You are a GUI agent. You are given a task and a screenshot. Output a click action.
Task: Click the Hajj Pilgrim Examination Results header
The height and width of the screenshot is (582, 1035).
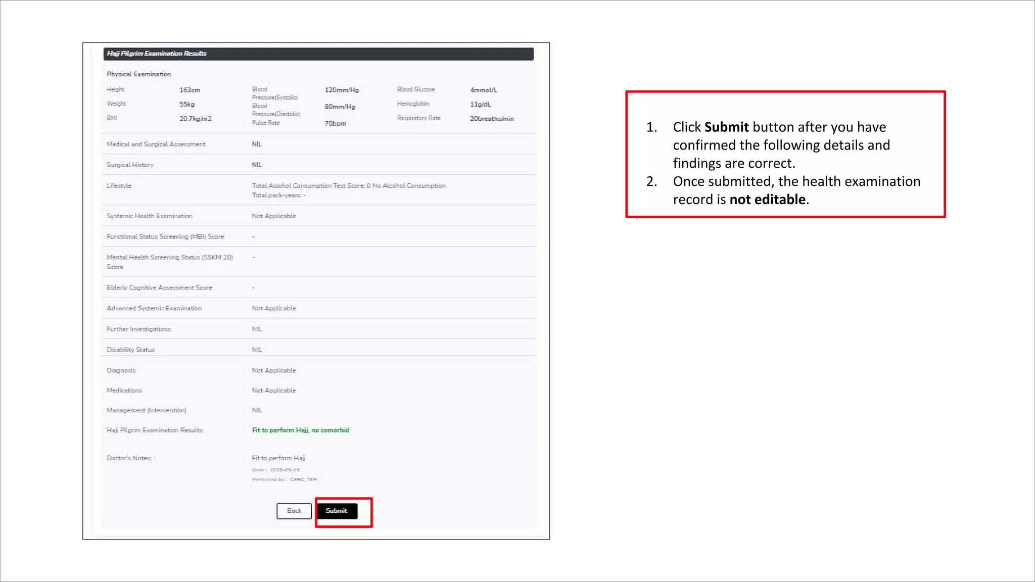157,54
